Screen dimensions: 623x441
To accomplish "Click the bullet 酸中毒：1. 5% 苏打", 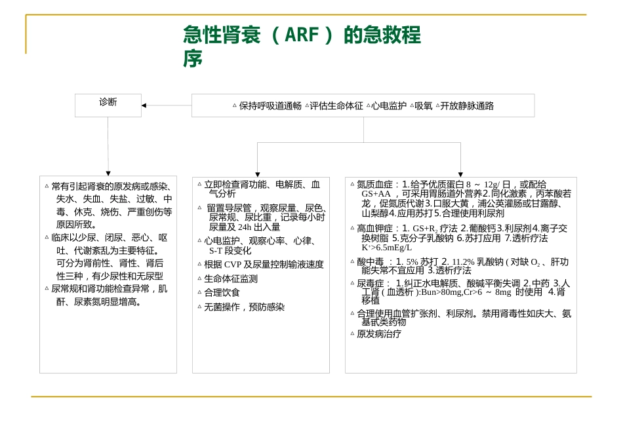I will (x=462, y=262).
